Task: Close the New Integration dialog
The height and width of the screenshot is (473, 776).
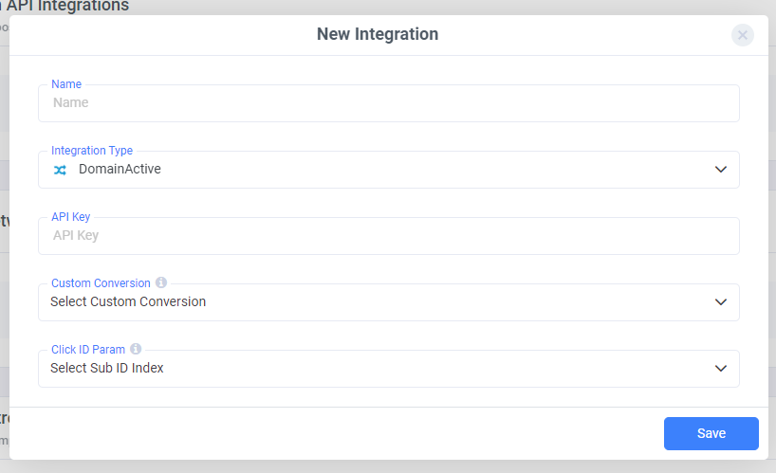Action: [x=743, y=35]
